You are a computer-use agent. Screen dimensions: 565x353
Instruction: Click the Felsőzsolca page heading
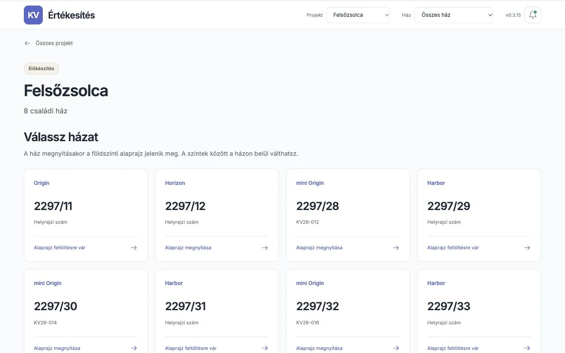point(66,91)
